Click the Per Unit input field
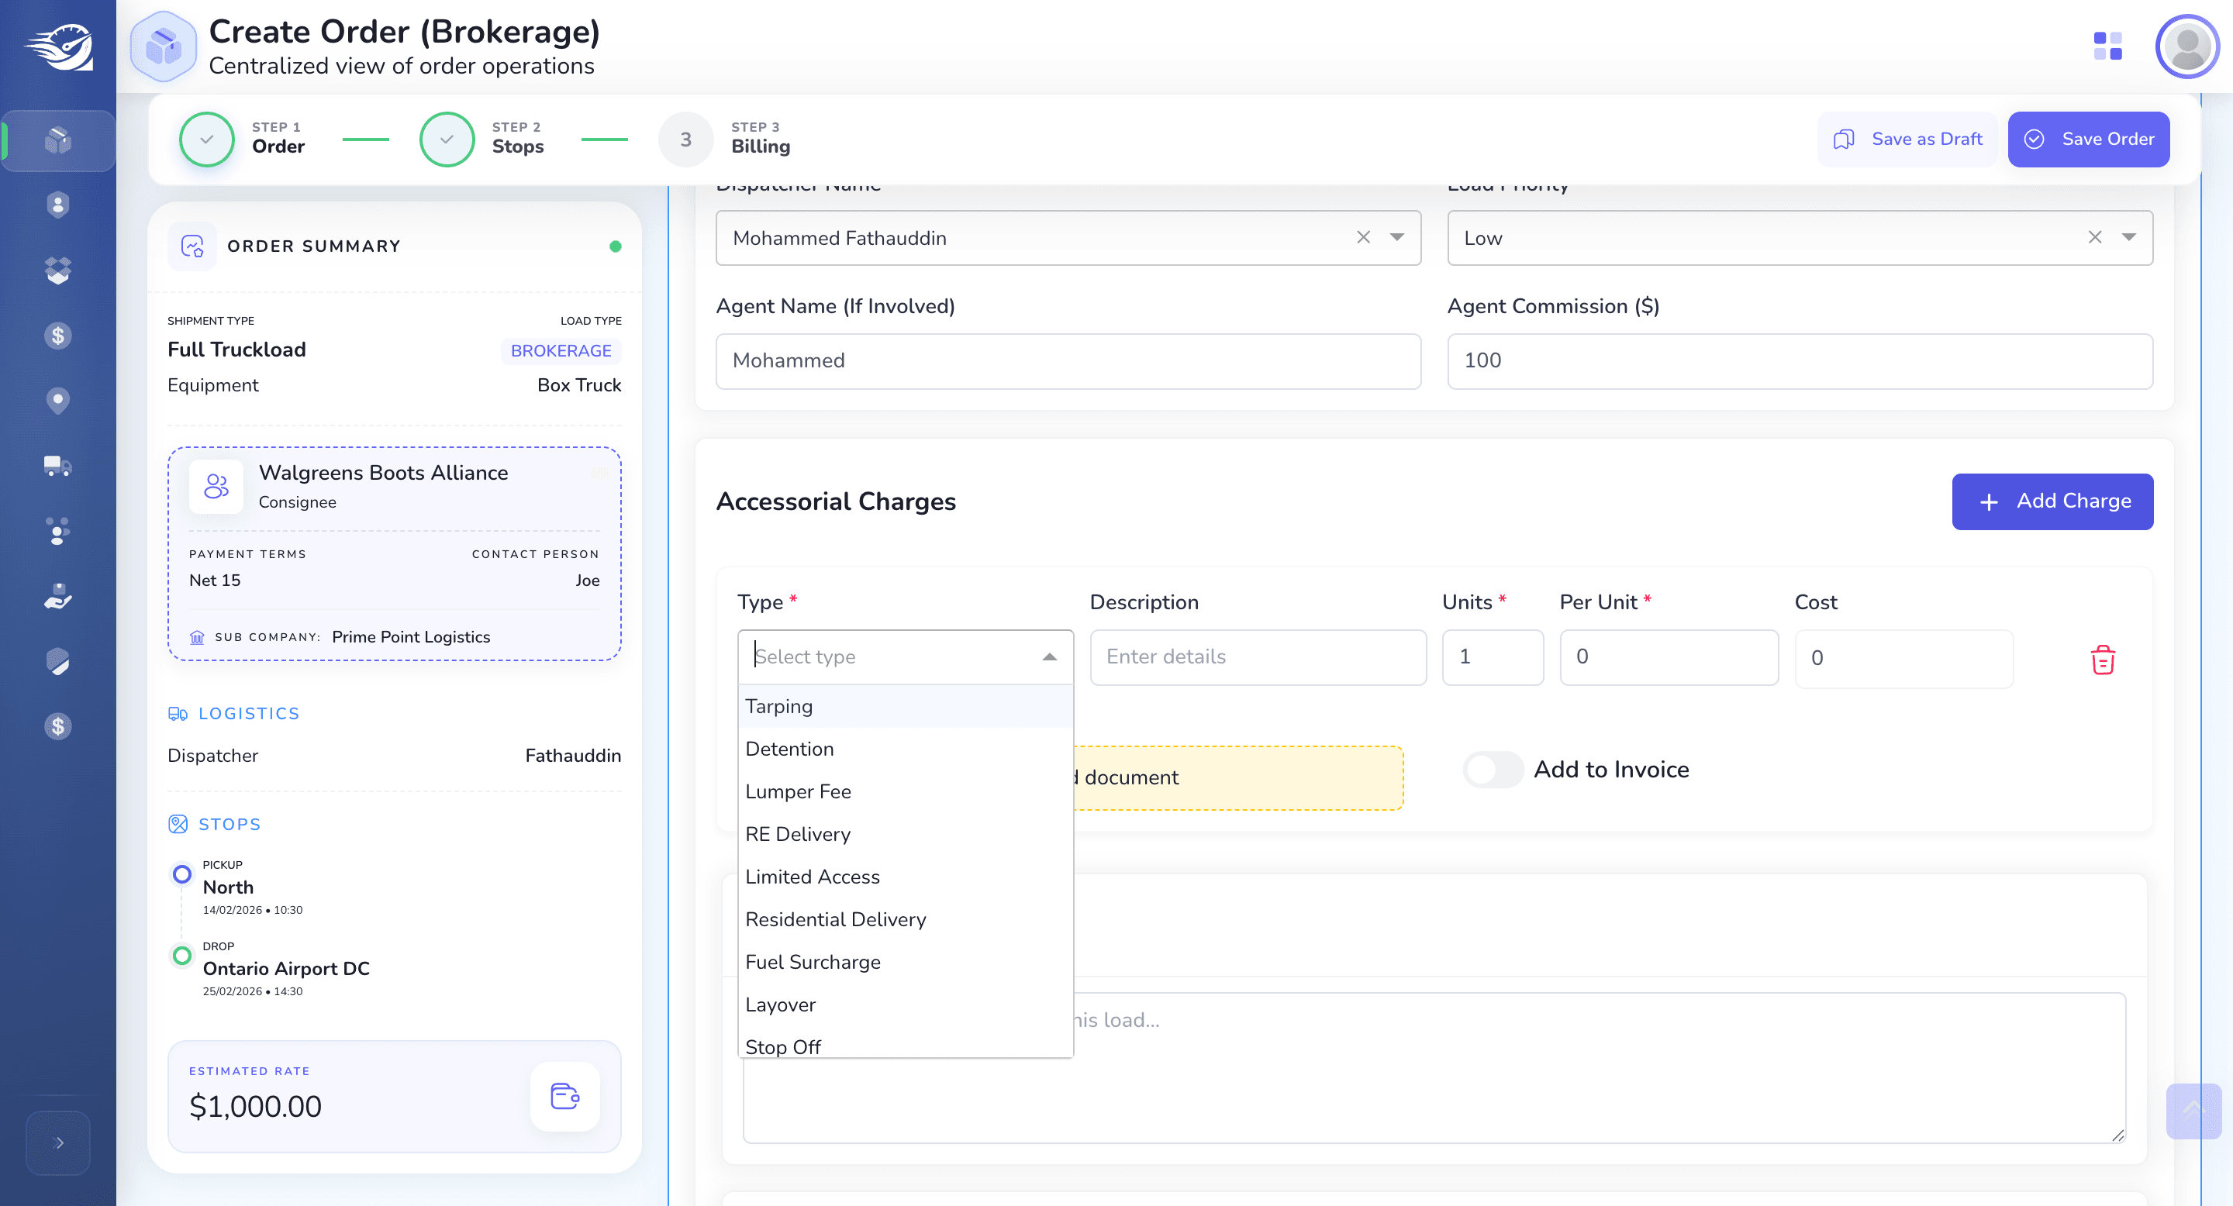The height and width of the screenshot is (1206, 2233). pyautogui.click(x=1669, y=656)
